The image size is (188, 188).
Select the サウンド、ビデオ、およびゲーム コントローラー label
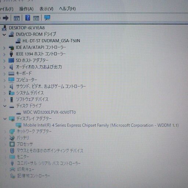(51, 86)
